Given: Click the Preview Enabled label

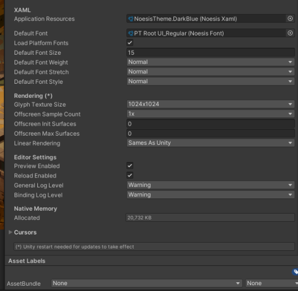Looking at the screenshot, I should coord(37,166).
